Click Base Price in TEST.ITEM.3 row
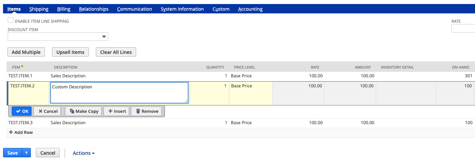 coord(241,123)
